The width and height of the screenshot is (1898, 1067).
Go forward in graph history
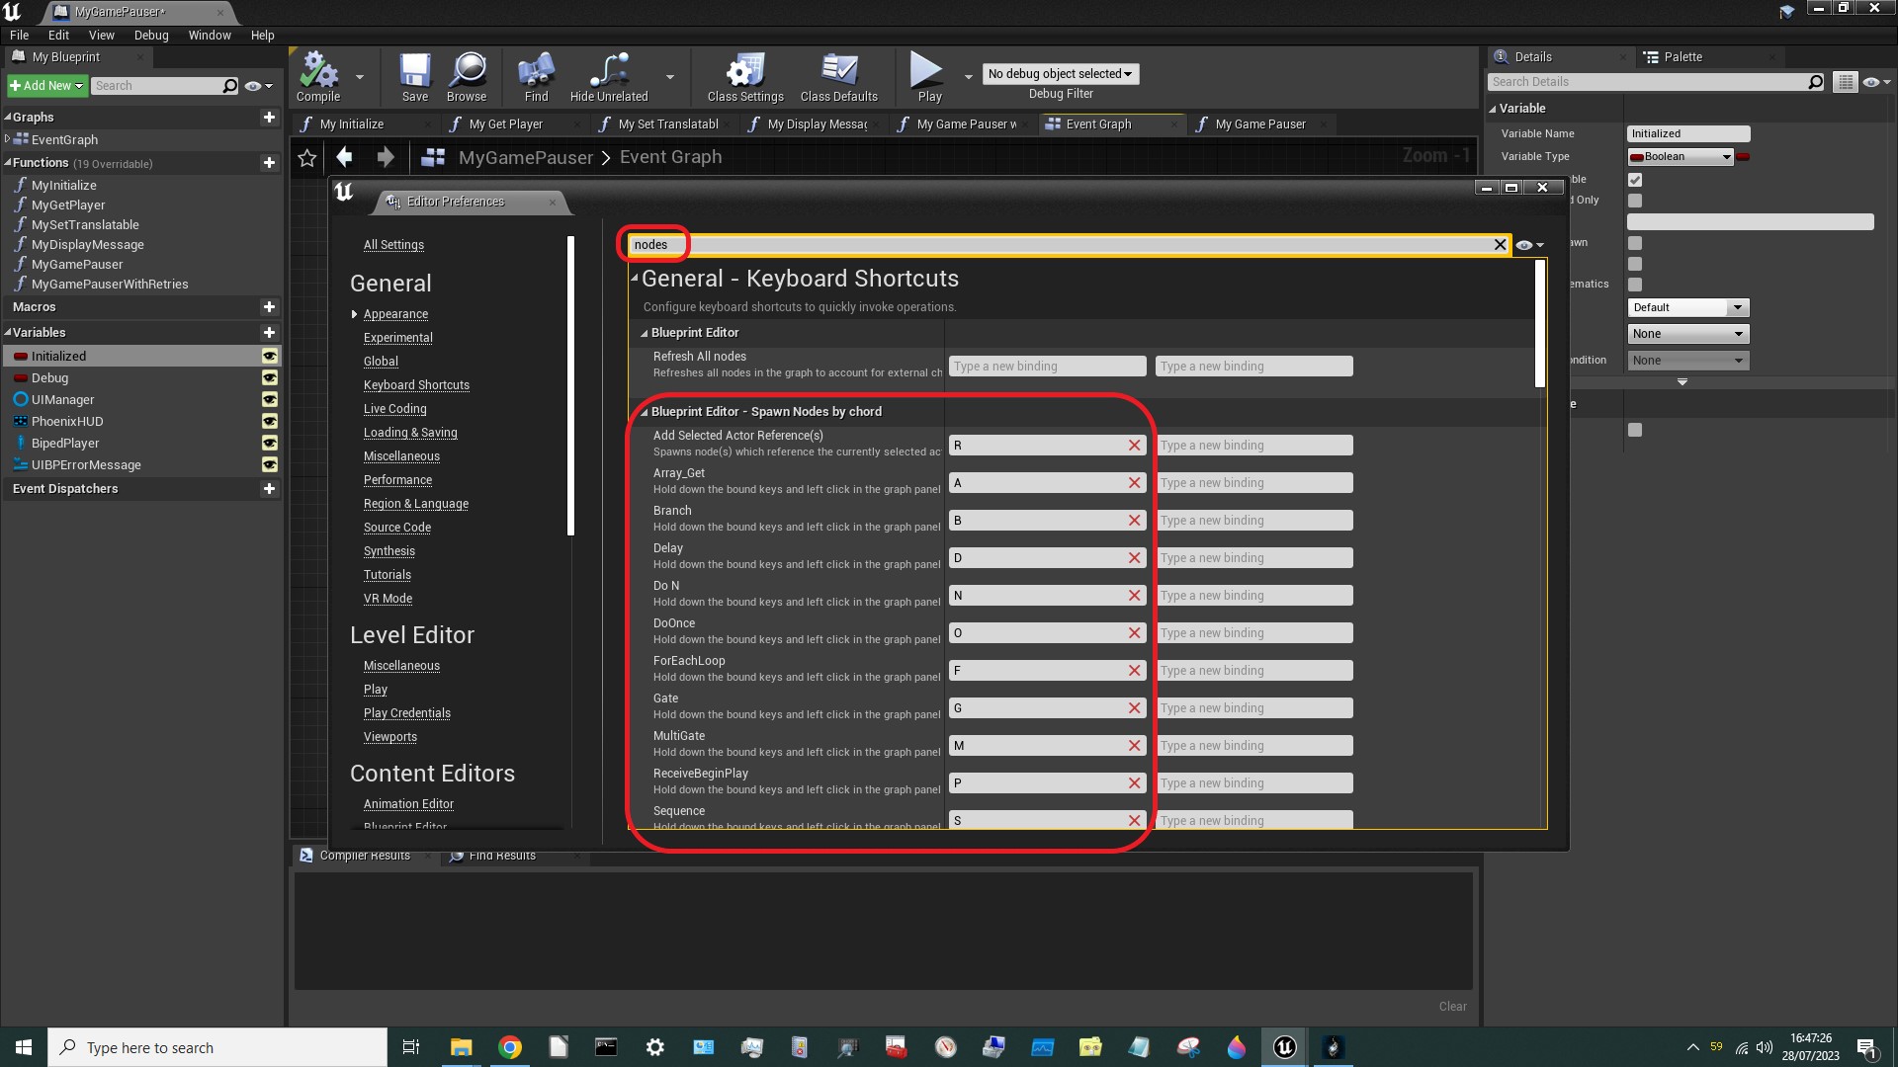pos(386,157)
